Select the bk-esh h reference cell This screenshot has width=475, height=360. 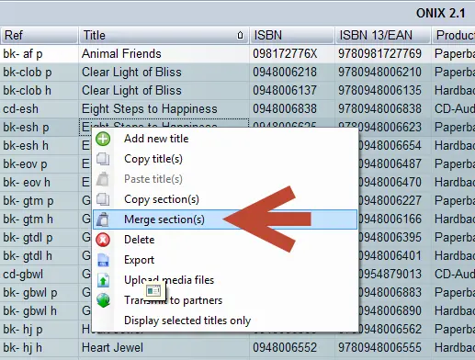pyautogui.click(x=40, y=146)
